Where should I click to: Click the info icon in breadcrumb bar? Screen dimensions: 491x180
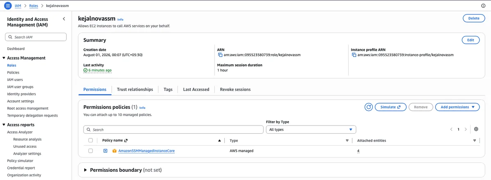click(483, 6)
